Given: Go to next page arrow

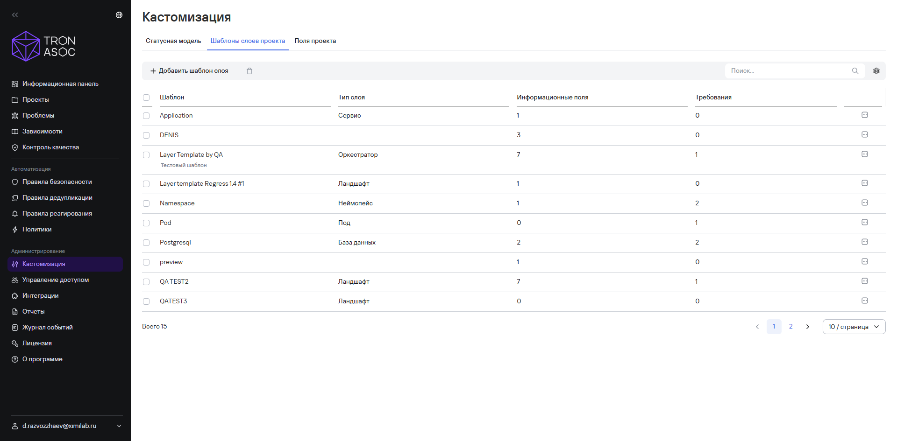Looking at the screenshot, I should (x=808, y=327).
